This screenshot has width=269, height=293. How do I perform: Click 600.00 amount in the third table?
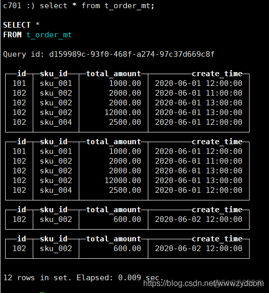127,219
